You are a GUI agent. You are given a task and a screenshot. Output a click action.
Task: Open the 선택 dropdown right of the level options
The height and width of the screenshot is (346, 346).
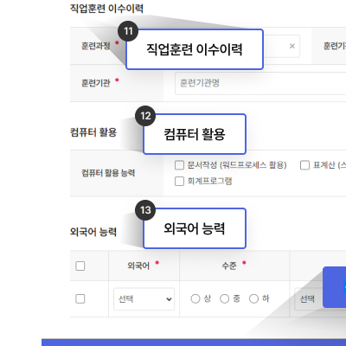click(x=309, y=299)
